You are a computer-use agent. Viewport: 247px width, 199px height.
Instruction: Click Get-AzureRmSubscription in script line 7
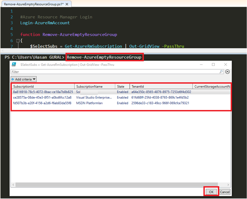(x=94, y=46)
